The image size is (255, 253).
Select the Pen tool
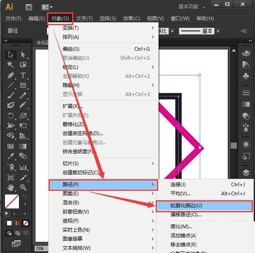click(x=11, y=75)
